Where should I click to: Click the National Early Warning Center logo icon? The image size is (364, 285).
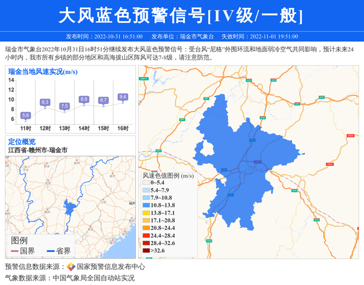point(71,267)
